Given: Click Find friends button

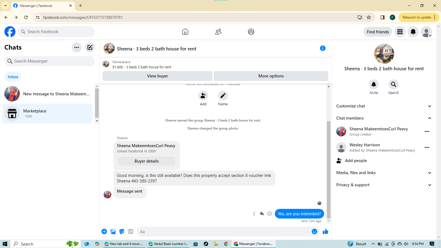Looking at the screenshot, I should tap(378, 32).
